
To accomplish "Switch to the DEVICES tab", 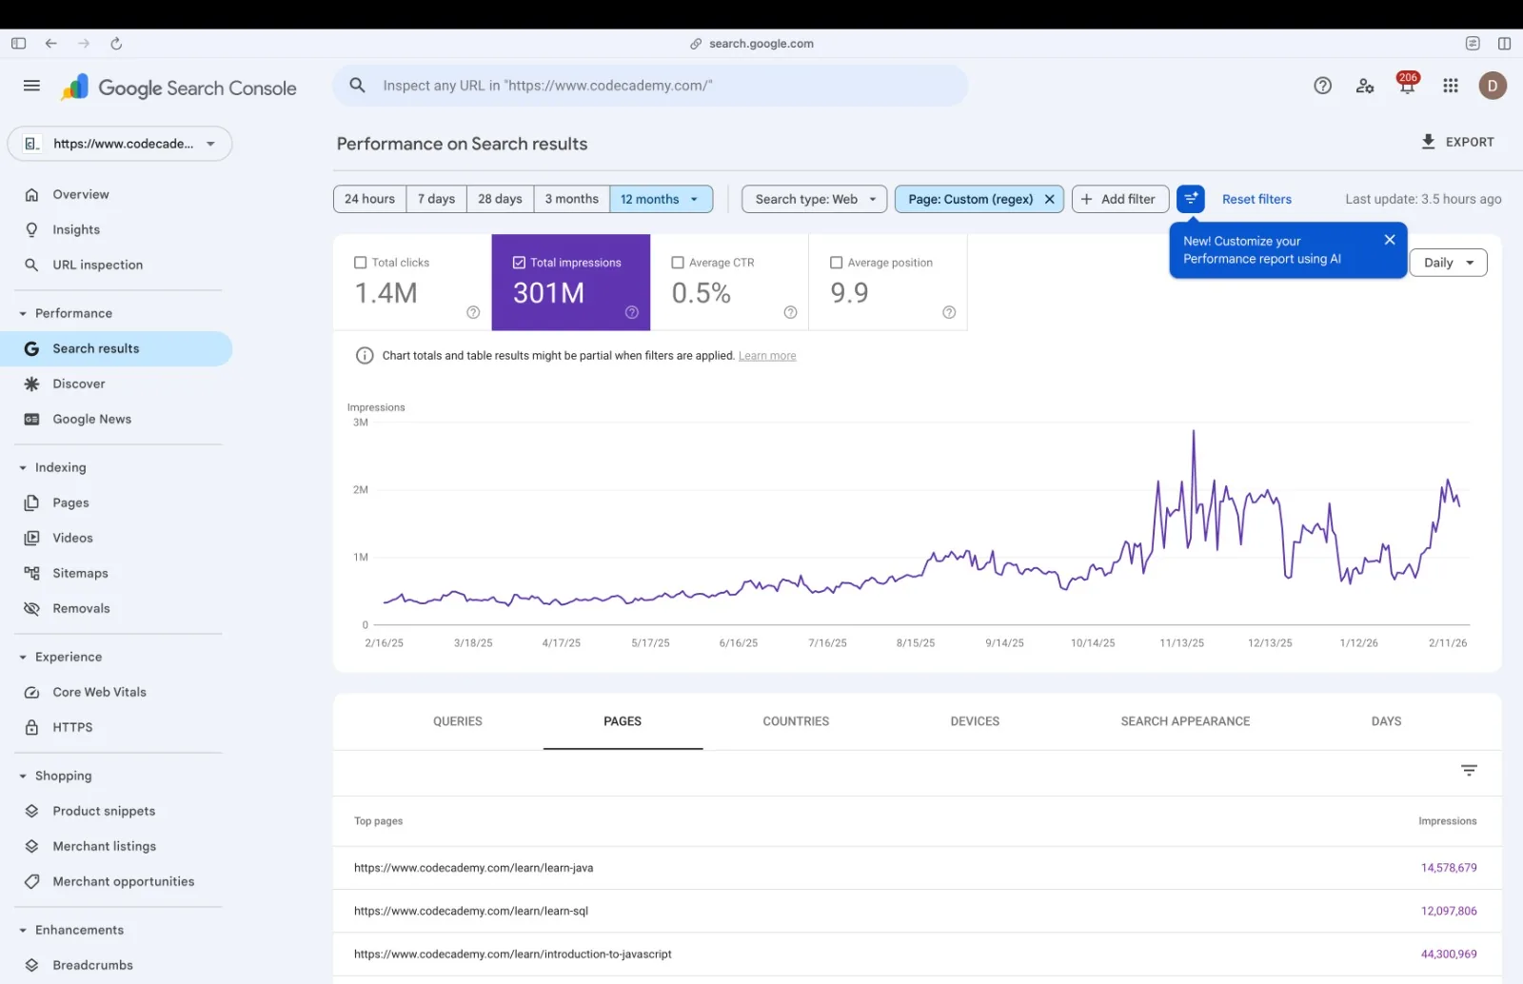I will pos(975,721).
